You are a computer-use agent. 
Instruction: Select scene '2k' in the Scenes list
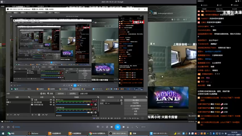point(18,100)
